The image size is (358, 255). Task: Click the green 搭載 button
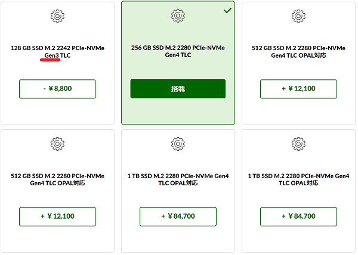[178, 89]
